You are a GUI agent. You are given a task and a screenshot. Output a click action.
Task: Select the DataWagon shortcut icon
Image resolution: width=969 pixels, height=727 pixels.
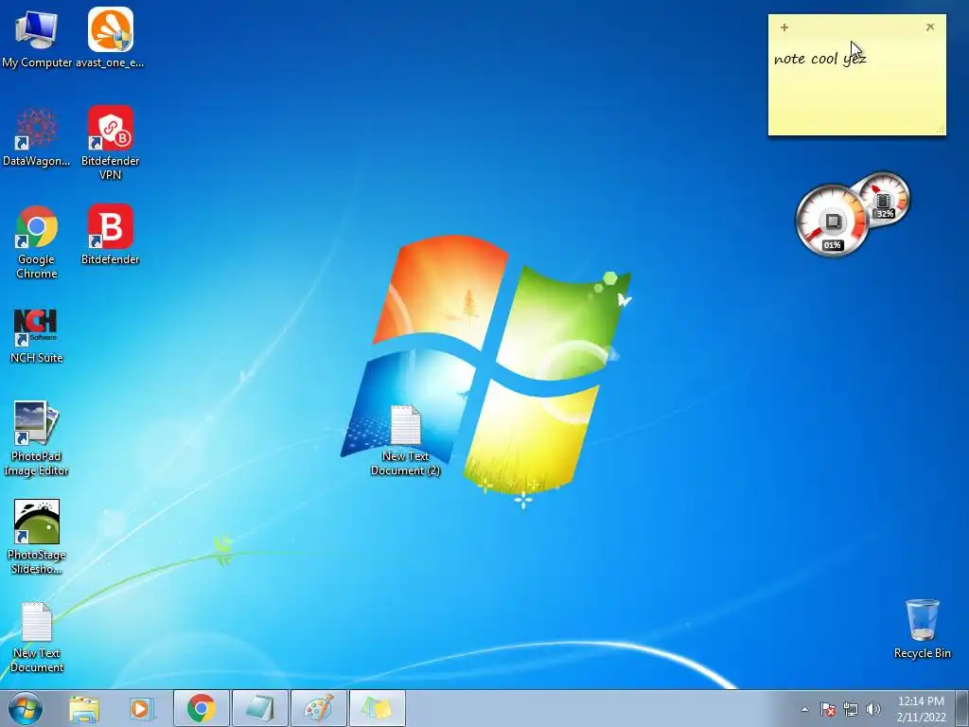click(37, 137)
